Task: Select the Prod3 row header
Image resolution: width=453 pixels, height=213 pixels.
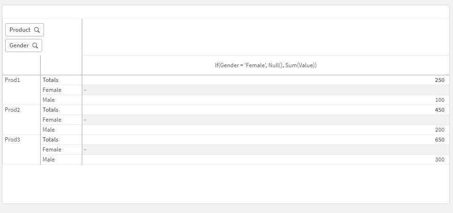Action: click(13, 140)
